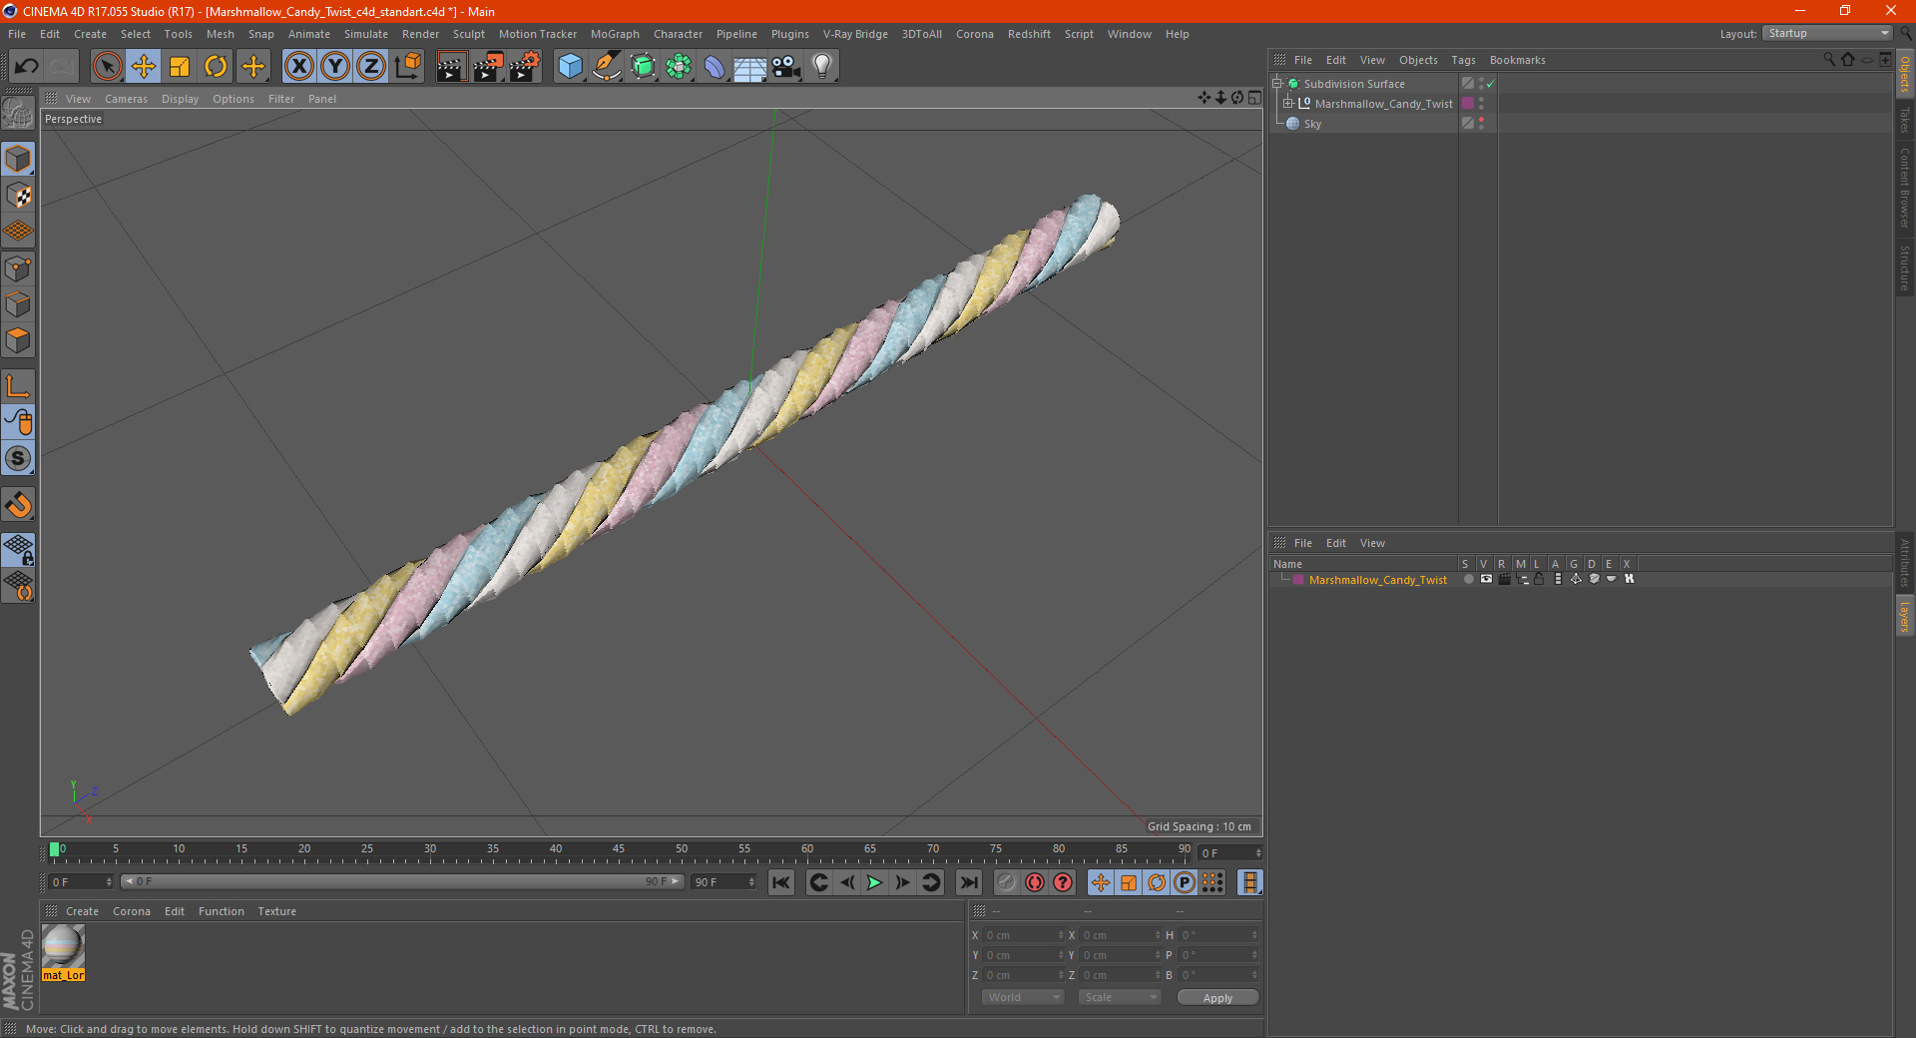Enable Model mode in left toolbar
Image resolution: width=1916 pixels, height=1038 pixels.
[x=18, y=159]
